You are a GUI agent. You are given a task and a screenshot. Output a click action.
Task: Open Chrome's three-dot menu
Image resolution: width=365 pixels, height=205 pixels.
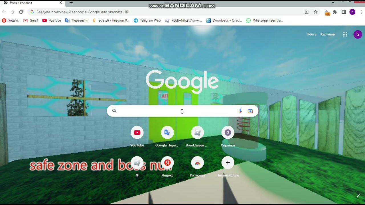361,12
